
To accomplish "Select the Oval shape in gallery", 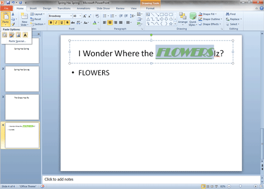I will click(x=167, y=15).
